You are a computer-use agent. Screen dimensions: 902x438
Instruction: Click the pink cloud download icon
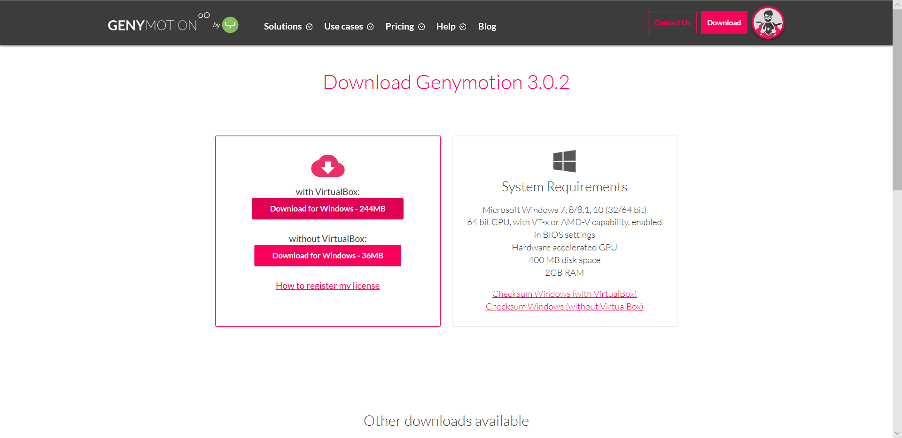click(x=328, y=166)
